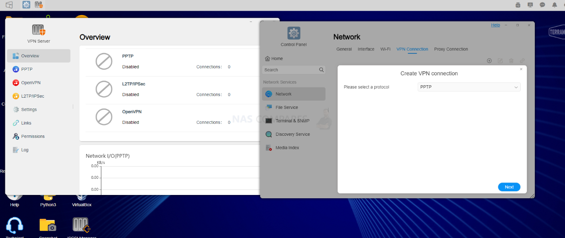Switch to the Interface tab
The image size is (565, 238).
click(x=366, y=49)
